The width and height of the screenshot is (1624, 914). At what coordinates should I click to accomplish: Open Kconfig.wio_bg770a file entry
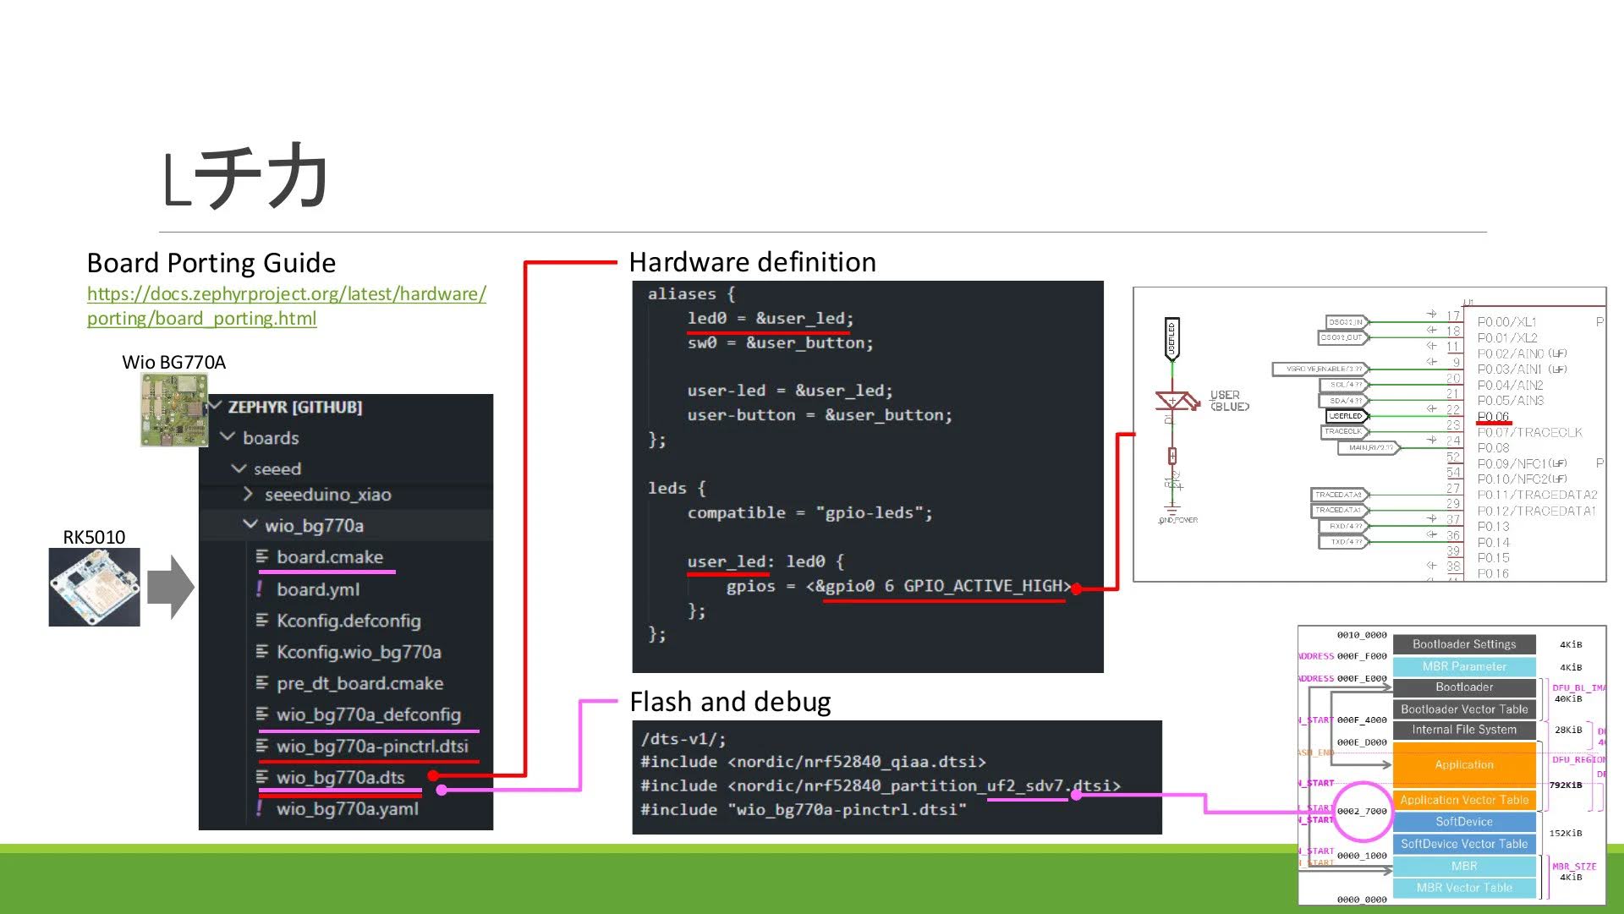pyautogui.click(x=358, y=652)
